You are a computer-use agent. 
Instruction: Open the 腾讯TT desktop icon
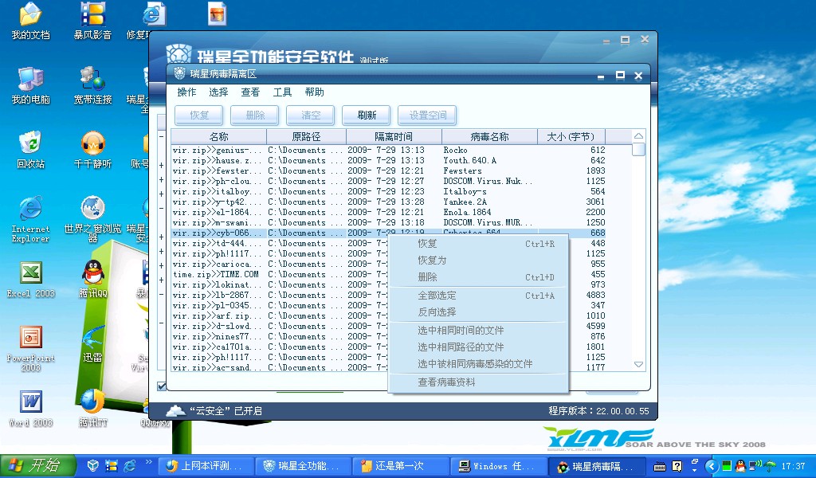pos(92,409)
